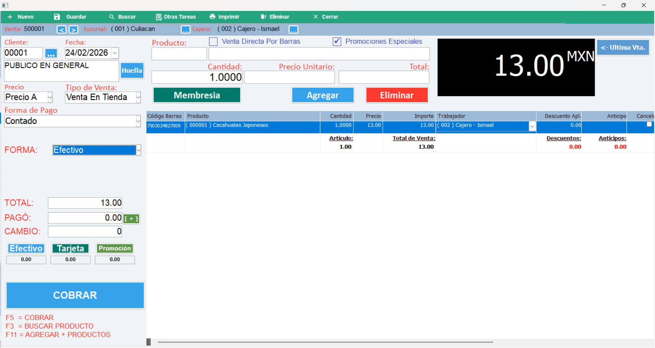Expand the Trabajador dropdown in the row

(x=532, y=126)
